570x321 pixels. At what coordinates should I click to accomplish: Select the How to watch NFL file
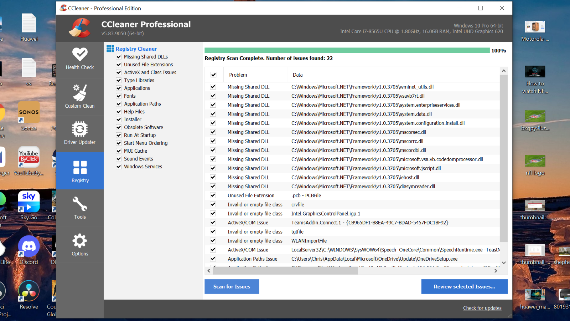pos(535,80)
